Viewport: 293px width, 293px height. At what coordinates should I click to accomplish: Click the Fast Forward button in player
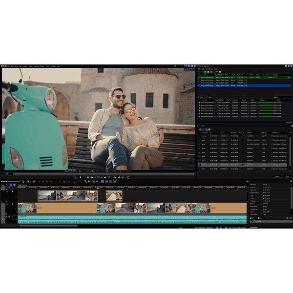click(x=105, y=177)
